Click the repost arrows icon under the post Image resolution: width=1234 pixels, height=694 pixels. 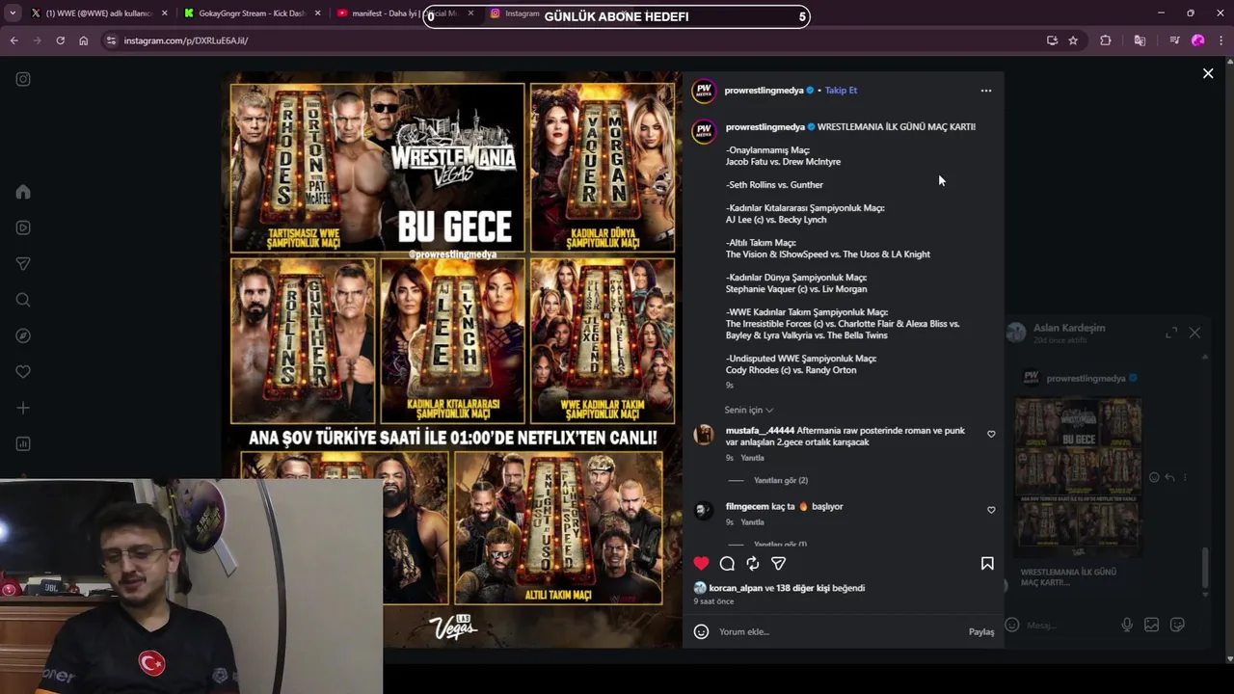tap(753, 563)
